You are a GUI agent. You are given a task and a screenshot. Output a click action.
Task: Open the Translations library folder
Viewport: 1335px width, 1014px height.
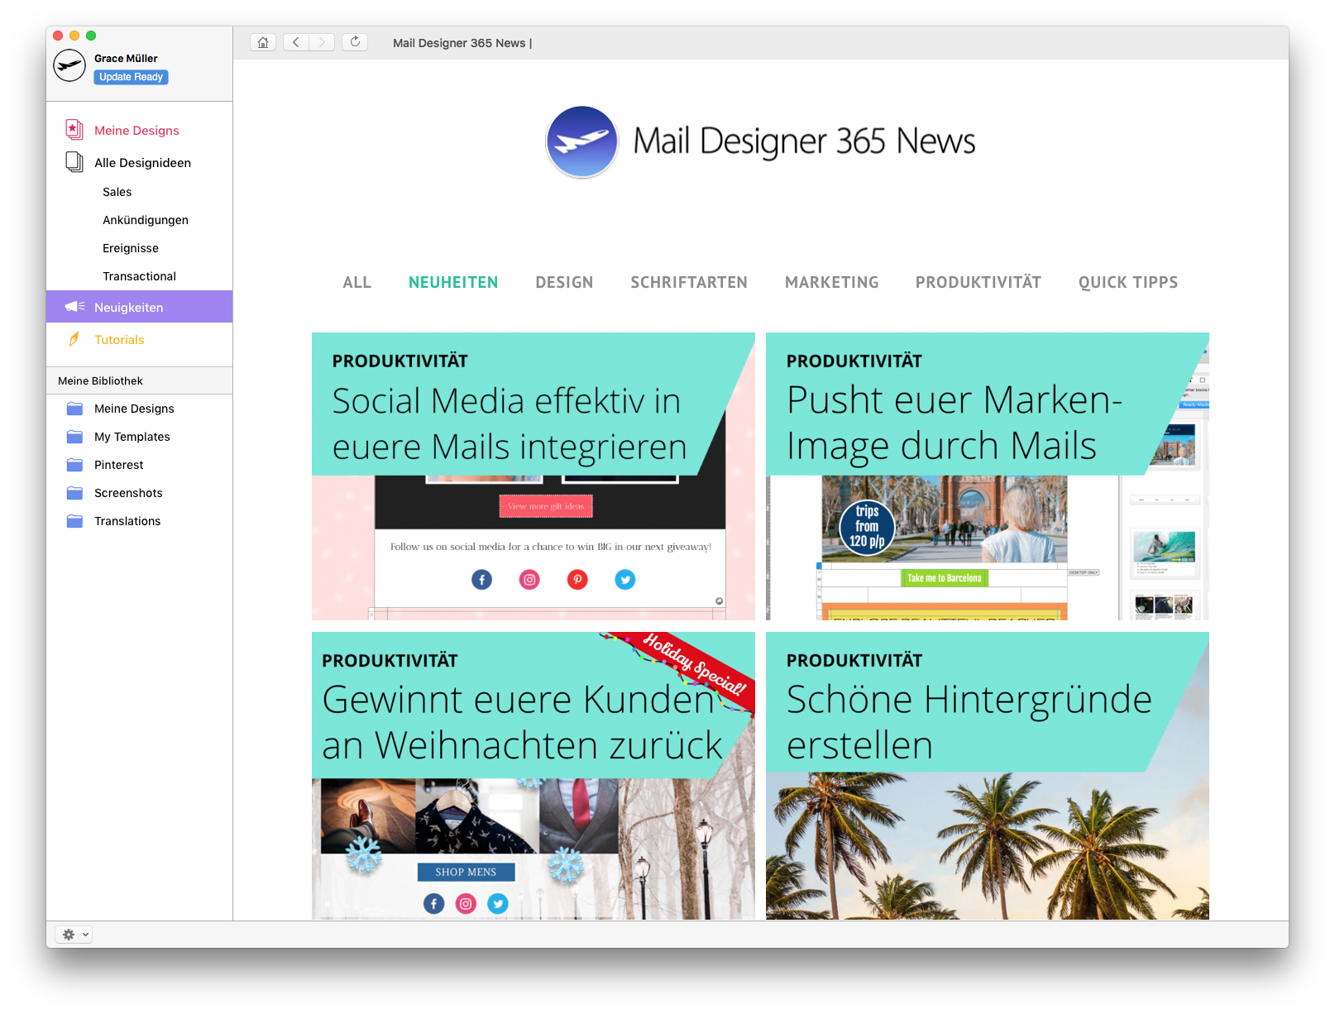[x=127, y=521]
